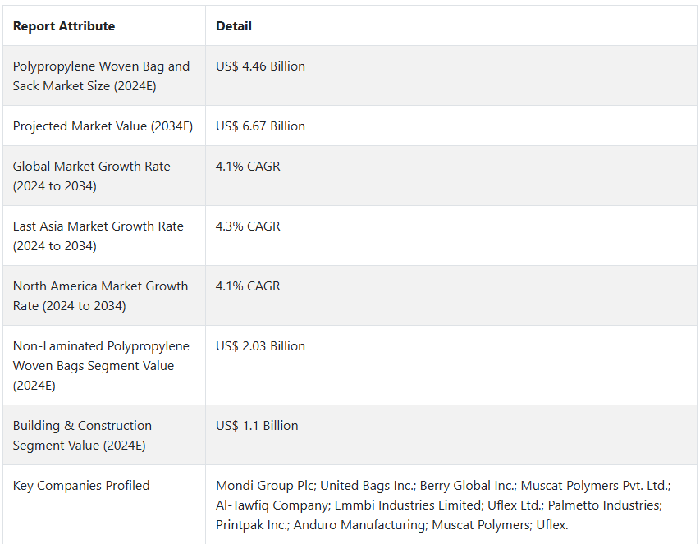Viewport: 700px width, 544px height.
Task: Click Palmetto Industries in the company list
Action: (x=604, y=505)
